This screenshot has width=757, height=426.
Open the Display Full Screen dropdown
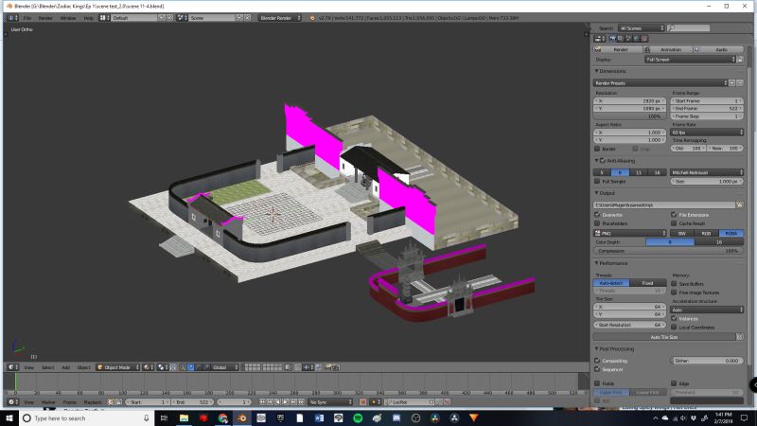[x=690, y=60]
